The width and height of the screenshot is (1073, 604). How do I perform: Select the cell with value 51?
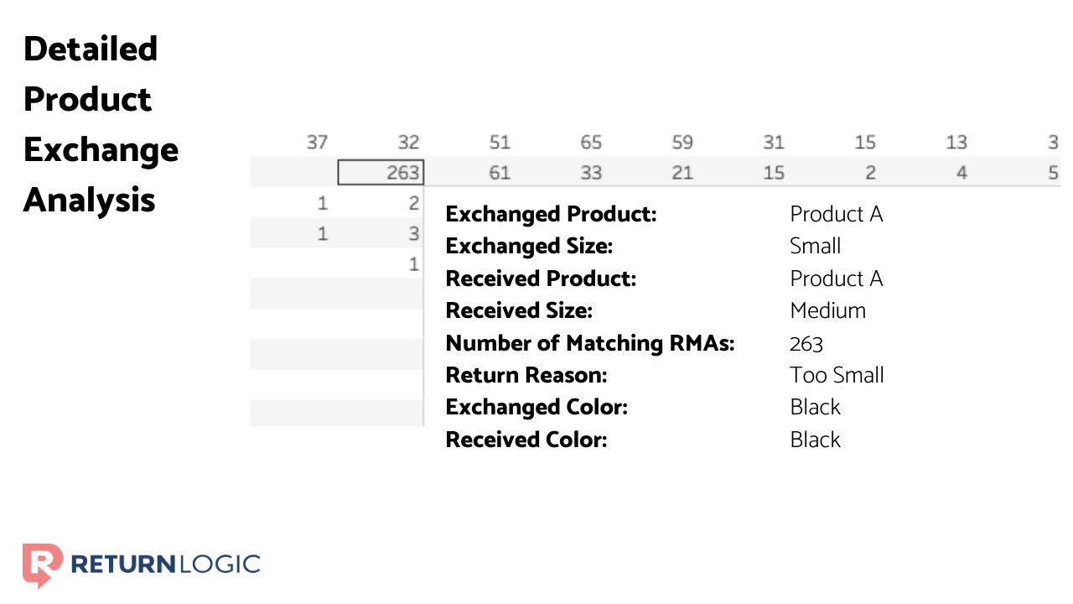click(x=500, y=143)
